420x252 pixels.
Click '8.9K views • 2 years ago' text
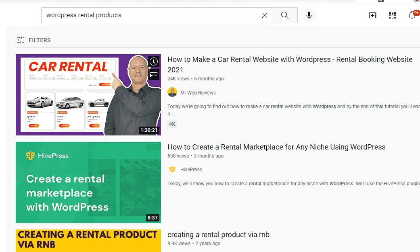click(194, 243)
